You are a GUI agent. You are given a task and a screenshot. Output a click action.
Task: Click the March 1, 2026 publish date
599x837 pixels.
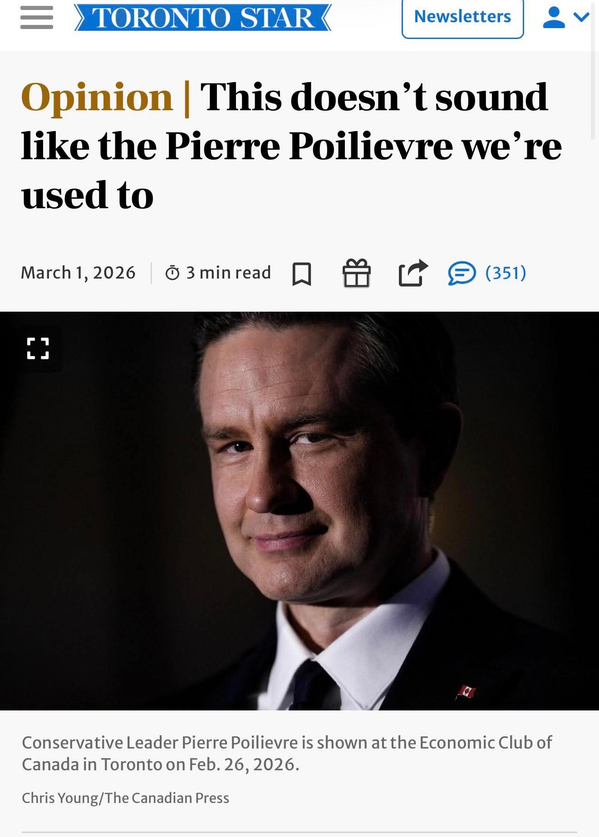[79, 273]
